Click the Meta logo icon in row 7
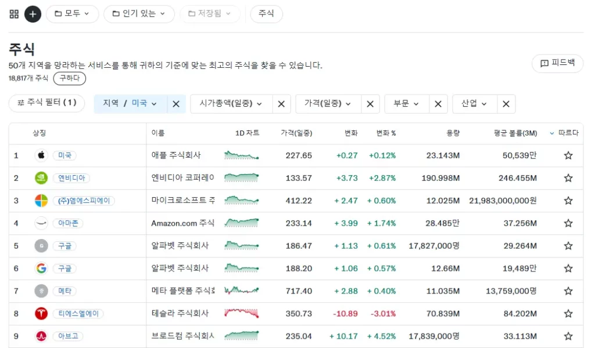 (x=41, y=291)
